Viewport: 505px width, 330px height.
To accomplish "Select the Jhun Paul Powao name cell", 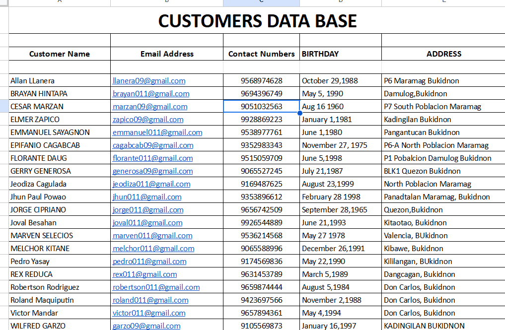I will [x=60, y=197].
